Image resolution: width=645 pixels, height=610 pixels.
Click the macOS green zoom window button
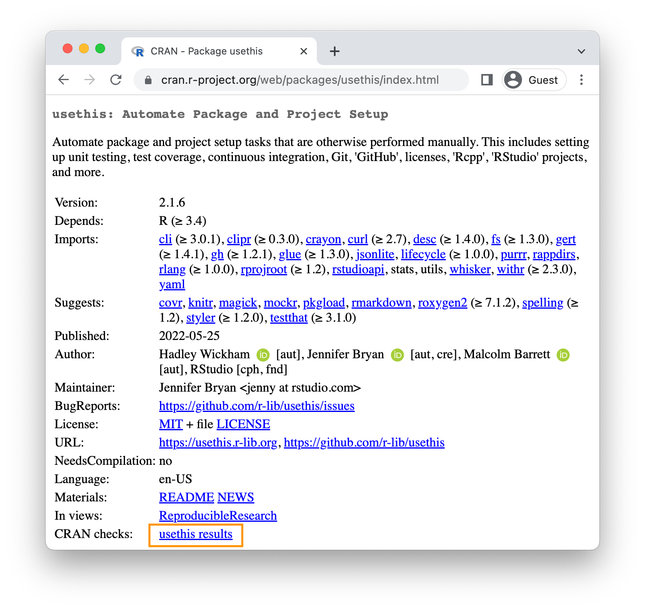pyautogui.click(x=100, y=49)
